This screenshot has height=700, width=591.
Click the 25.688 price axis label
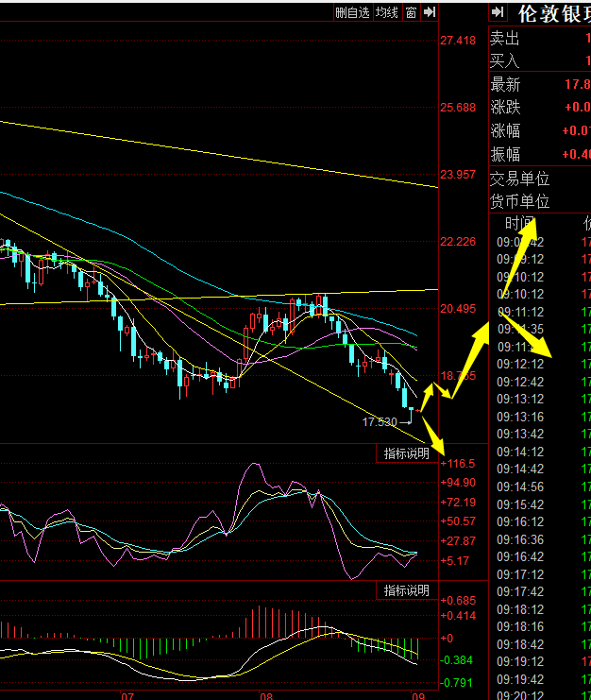(x=458, y=108)
